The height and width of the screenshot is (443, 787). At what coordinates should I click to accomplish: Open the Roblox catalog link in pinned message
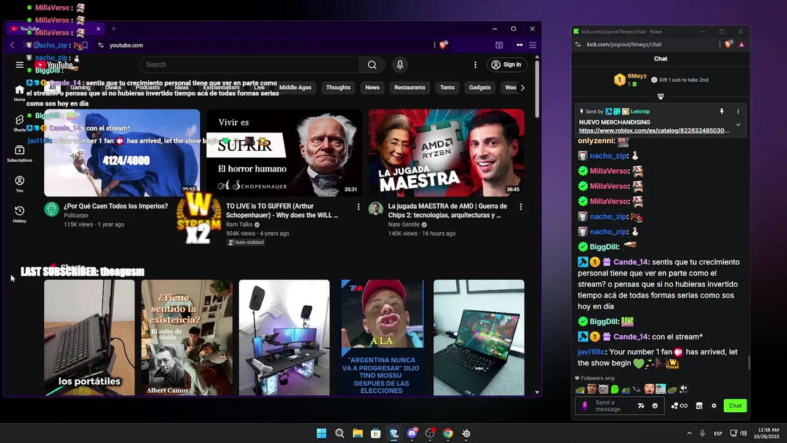click(x=654, y=130)
